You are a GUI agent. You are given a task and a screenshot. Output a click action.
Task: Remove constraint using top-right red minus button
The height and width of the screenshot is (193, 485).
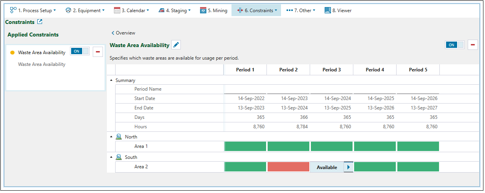472,45
